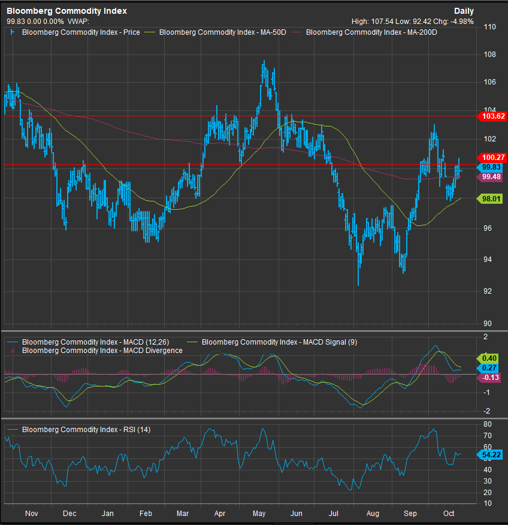Click the blue 99.83 last price tag
The image size is (508, 525).
(x=490, y=167)
